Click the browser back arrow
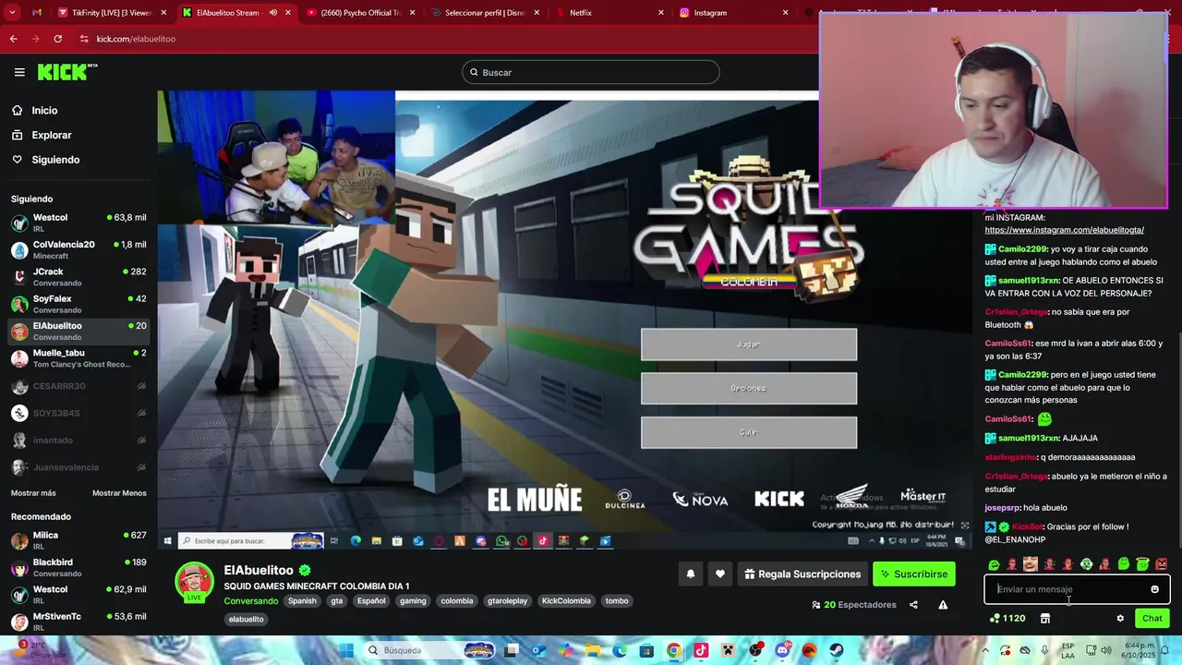Image resolution: width=1182 pixels, height=665 pixels. tap(13, 39)
